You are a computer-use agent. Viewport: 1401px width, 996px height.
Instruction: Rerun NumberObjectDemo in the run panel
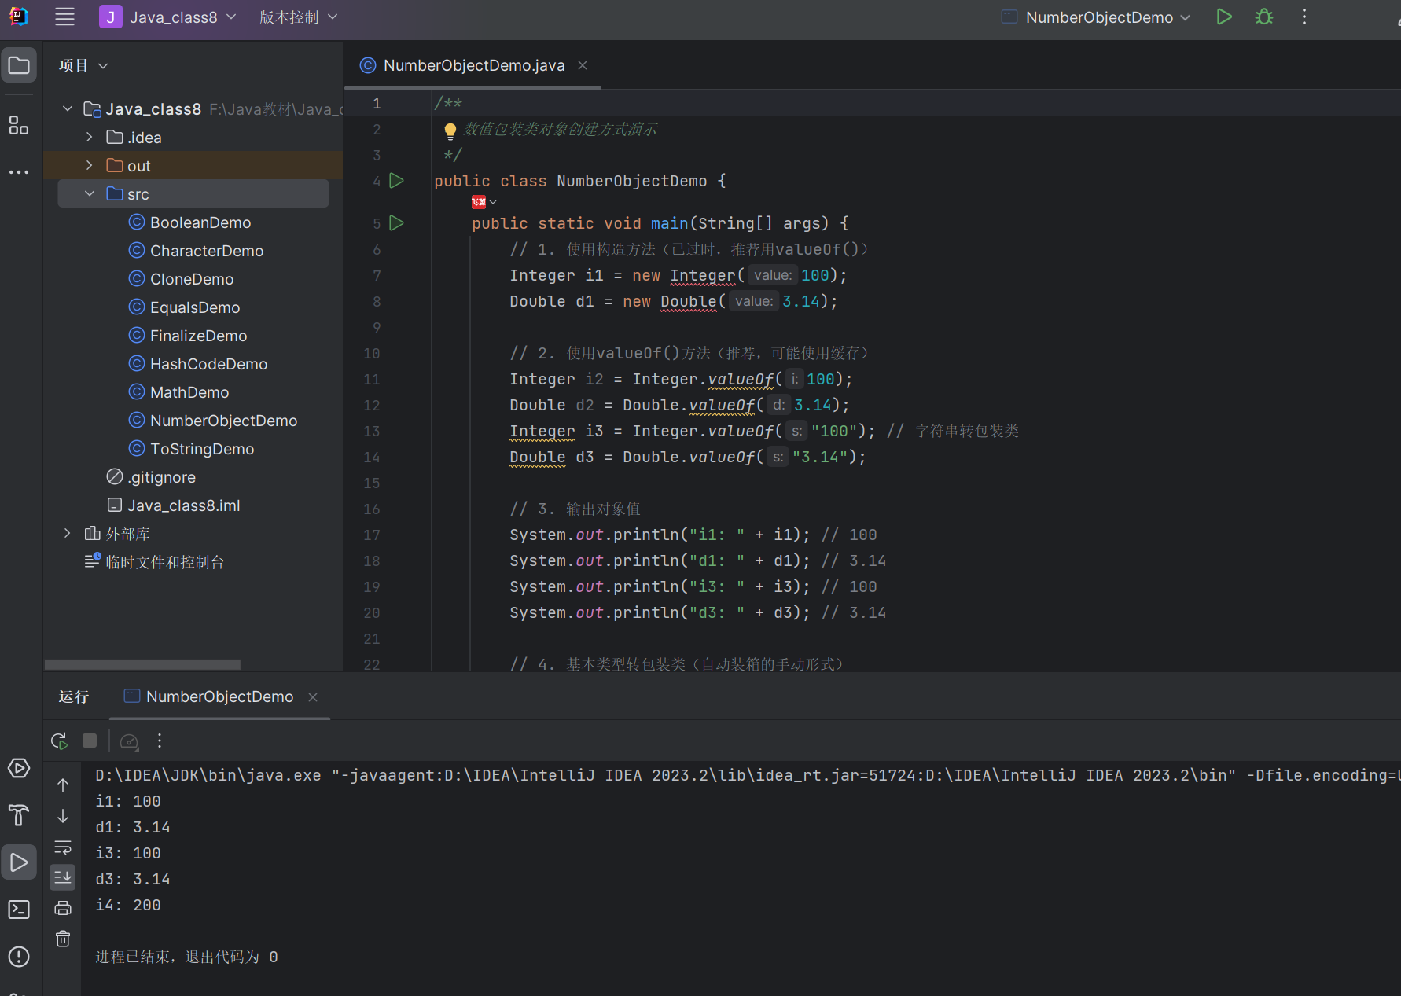[59, 741]
